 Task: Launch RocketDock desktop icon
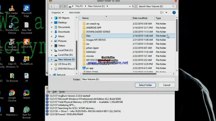(26, 61)
